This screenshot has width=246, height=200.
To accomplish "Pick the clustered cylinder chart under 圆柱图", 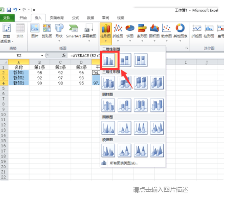I will point(108,105).
